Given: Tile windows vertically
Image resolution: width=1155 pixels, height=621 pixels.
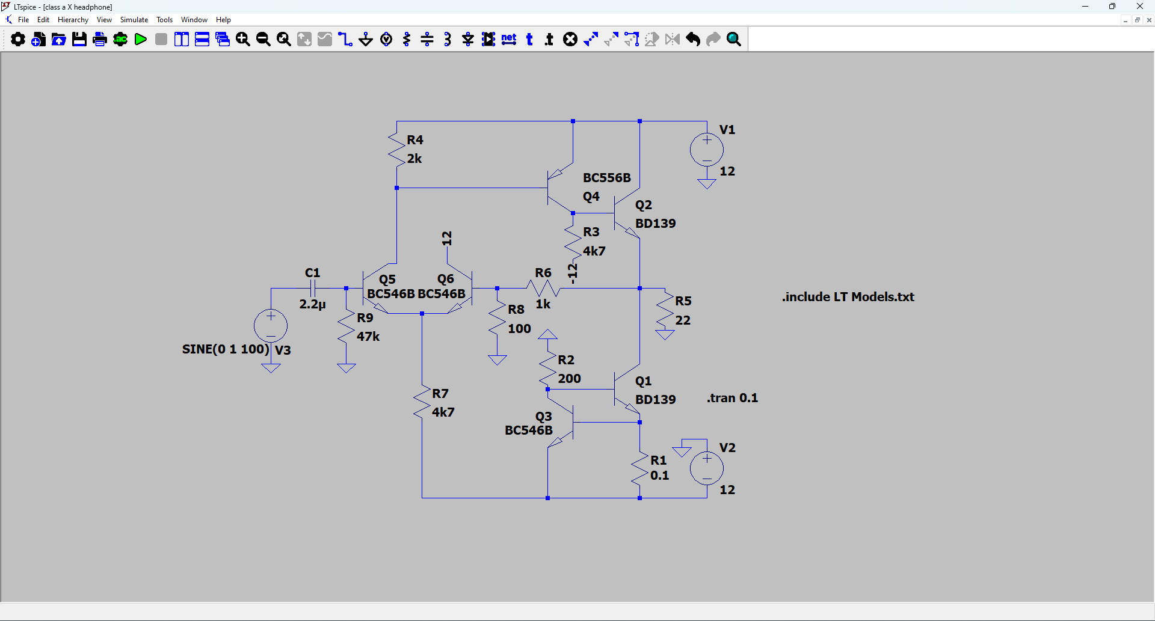Looking at the screenshot, I should pyautogui.click(x=182, y=40).
